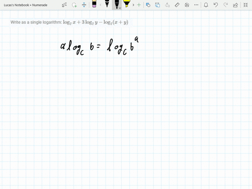Undo the last ink stroke
252x189 pixels.
click(x=216, y=5)
